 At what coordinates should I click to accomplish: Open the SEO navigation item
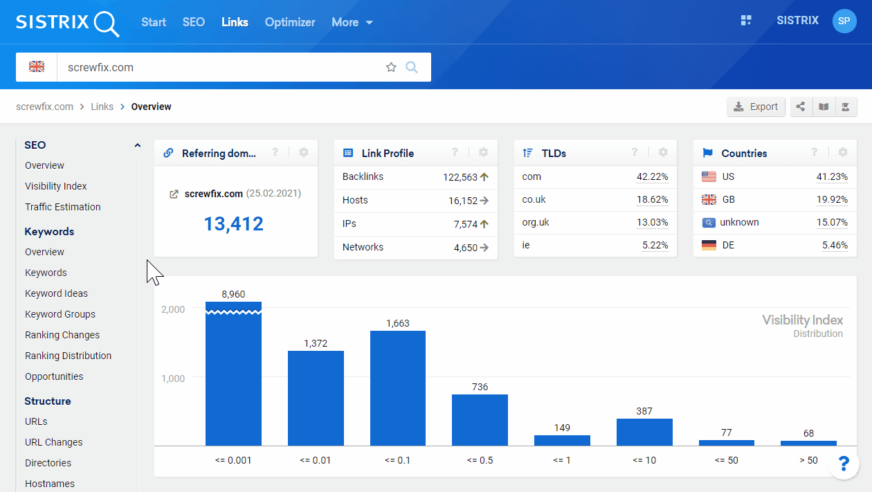click(194, 22)
